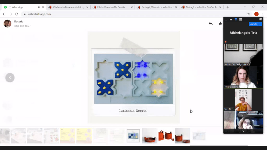Close the Dettagli – Valentina De Carolis tab
This screenshot has height=150, width=267.
(x=220, y=7)
